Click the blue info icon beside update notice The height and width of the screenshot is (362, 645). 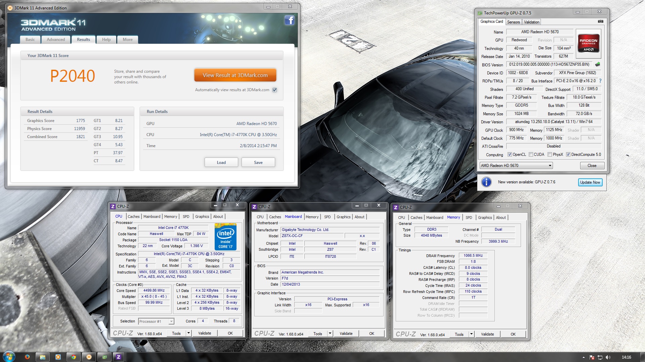point(486,182)
